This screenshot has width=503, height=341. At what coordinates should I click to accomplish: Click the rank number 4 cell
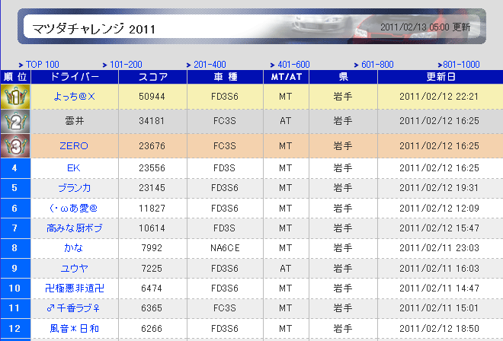[15, 168]
